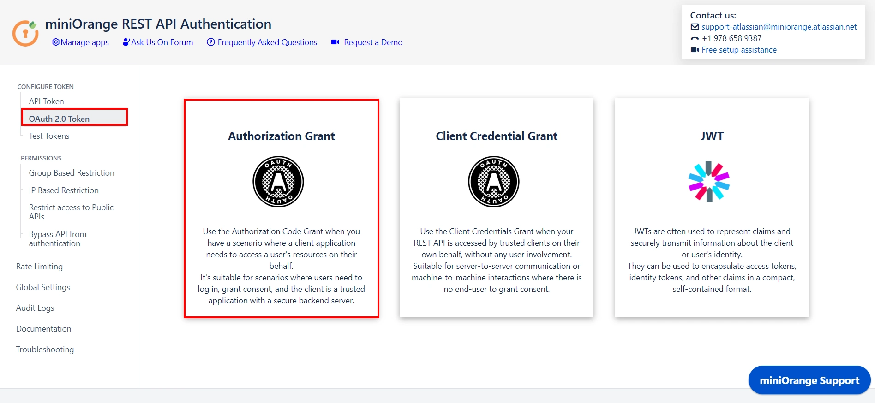The height and width of the screenshot is (403, 875).
Task: Open Ask Us On Forum link
Action: click(162, 42)
